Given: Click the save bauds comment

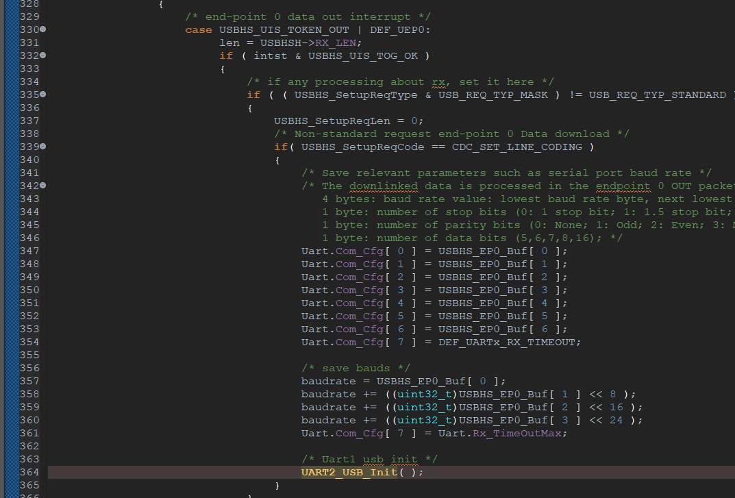Looking at the screenshot, I should pyautogui.click(x=356, y=368).
